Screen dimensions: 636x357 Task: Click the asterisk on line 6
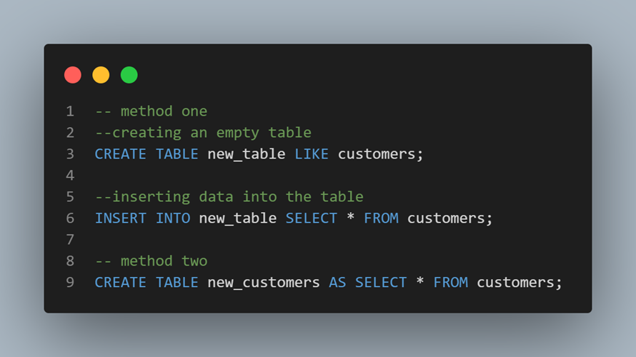click(350, 218)
